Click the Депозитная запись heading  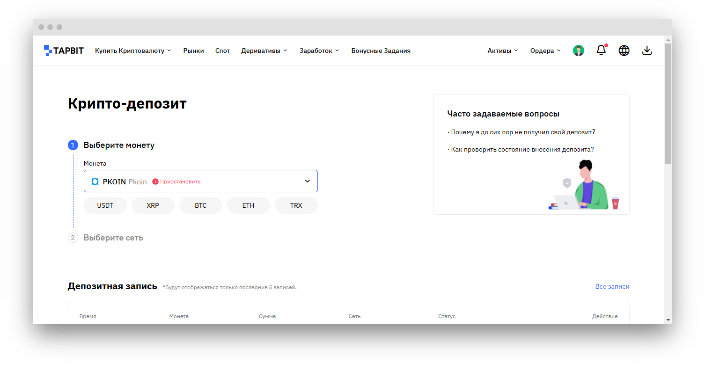pos(112,286)
